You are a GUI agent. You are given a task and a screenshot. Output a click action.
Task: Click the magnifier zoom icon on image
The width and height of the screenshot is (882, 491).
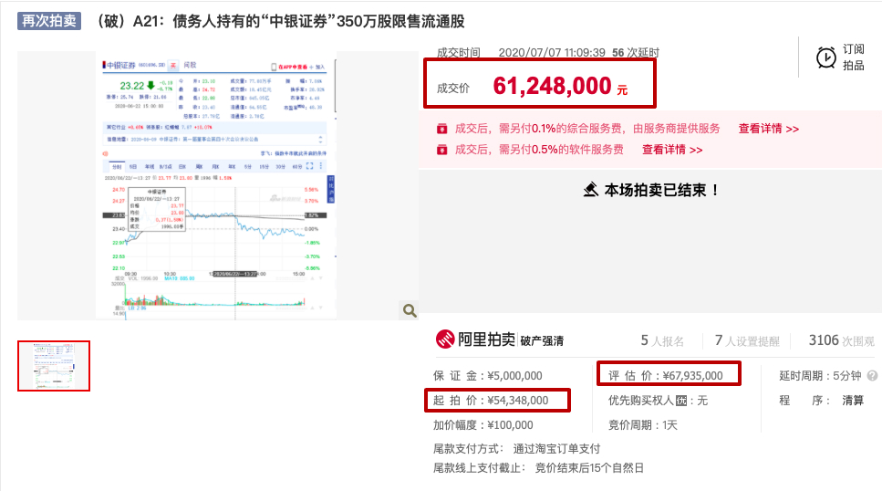(x=410, y=310)
